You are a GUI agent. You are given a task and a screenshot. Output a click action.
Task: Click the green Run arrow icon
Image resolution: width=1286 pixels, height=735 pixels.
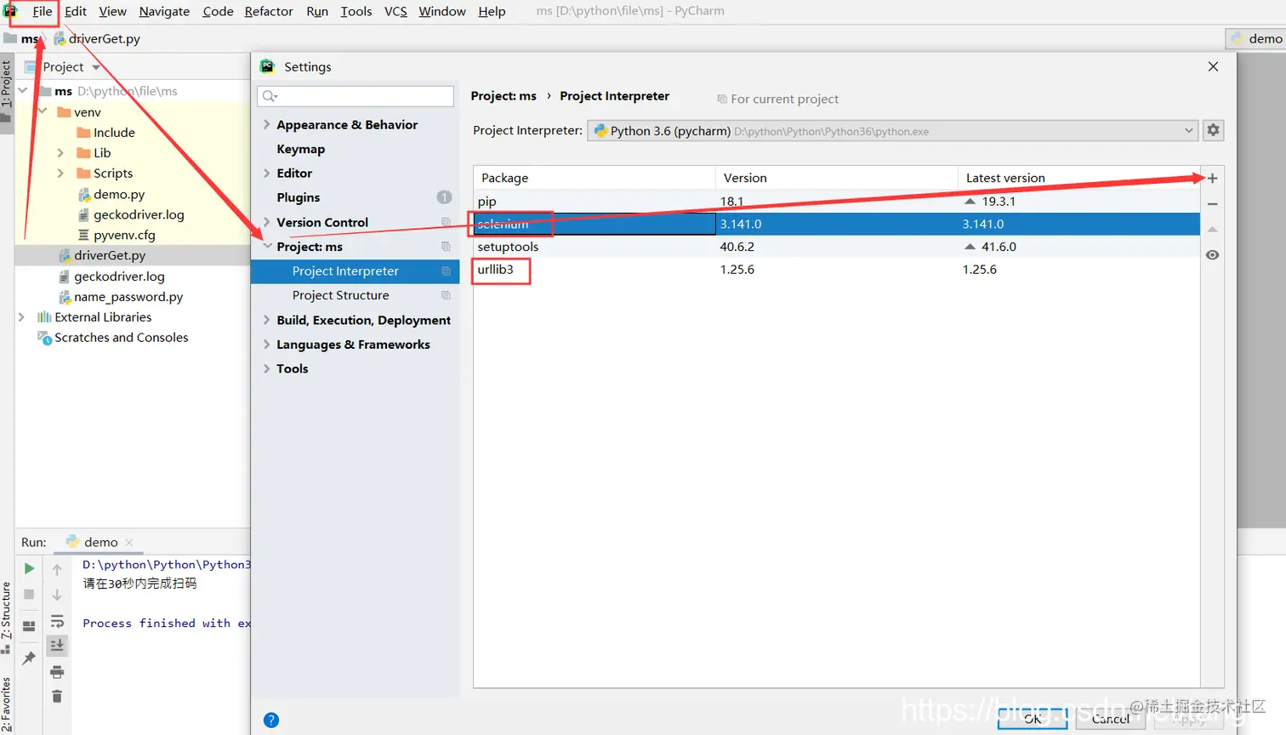pos(29,568)
